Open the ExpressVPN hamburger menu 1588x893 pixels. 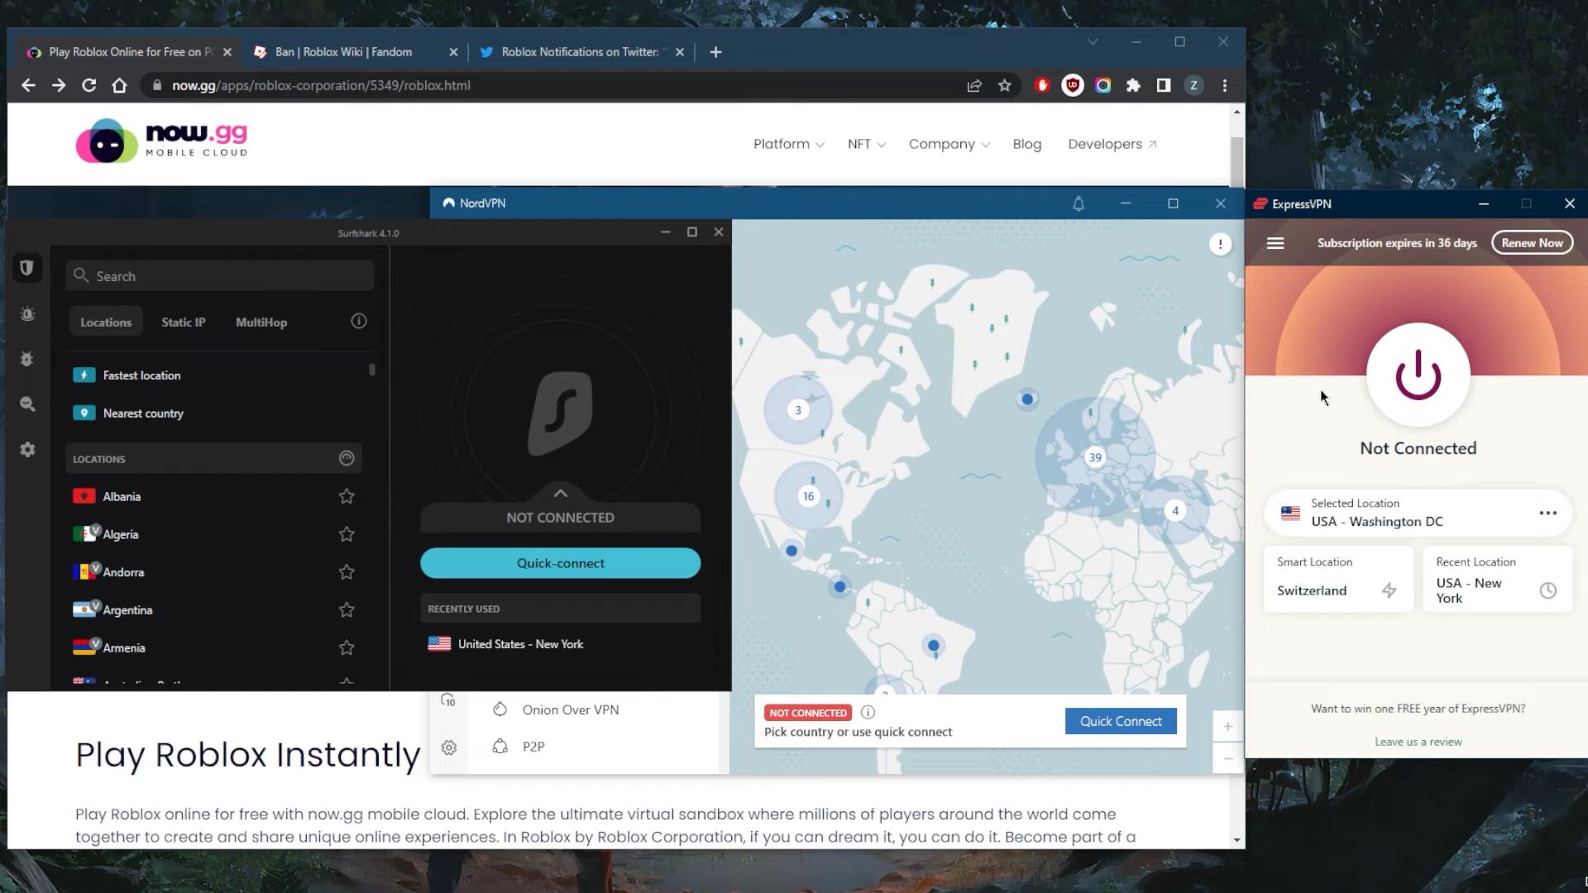coord(1275,243)
